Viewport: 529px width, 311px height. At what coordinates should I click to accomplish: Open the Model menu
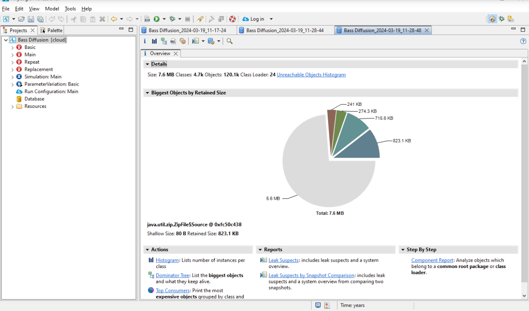click(x=52, y=8)
